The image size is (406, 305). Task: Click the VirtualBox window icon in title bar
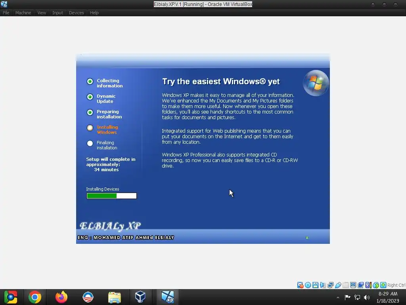point(4,4)
